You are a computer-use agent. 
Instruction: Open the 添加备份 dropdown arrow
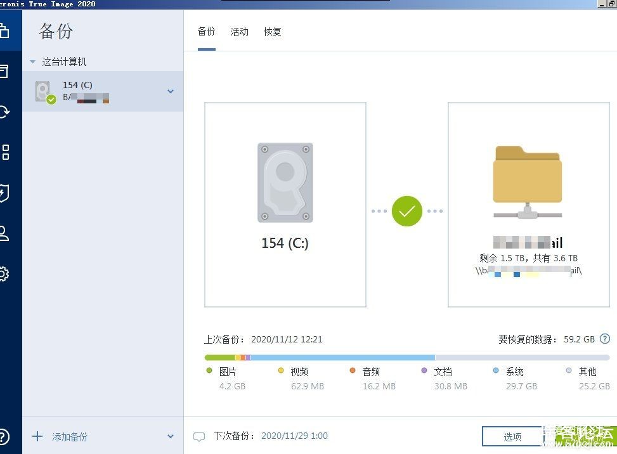[171, 436]
